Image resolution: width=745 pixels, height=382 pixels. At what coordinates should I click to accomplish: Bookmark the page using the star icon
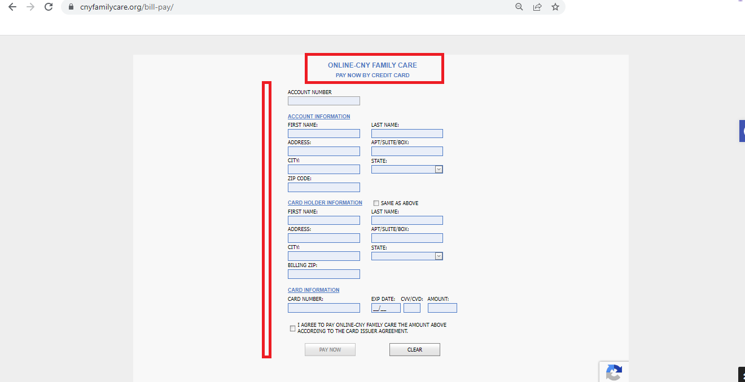click(x=555, y=7)
